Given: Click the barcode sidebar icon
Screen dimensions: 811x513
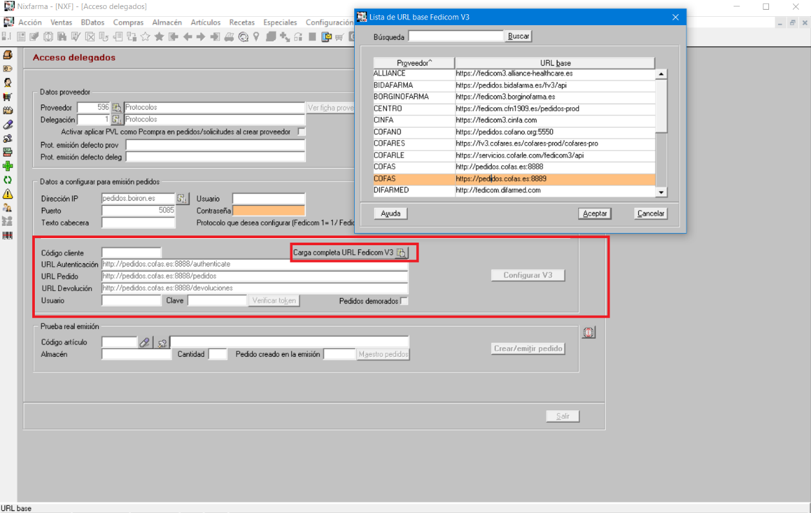Looking at the screenshot, I should point(8,236).
